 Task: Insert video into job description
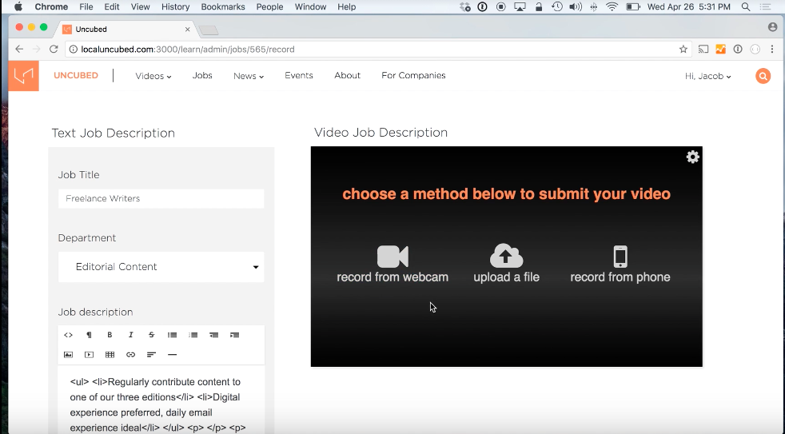89,354
